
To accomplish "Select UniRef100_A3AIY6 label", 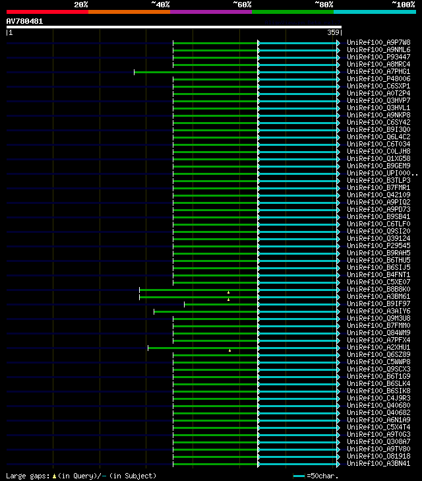I will point(378,311).
